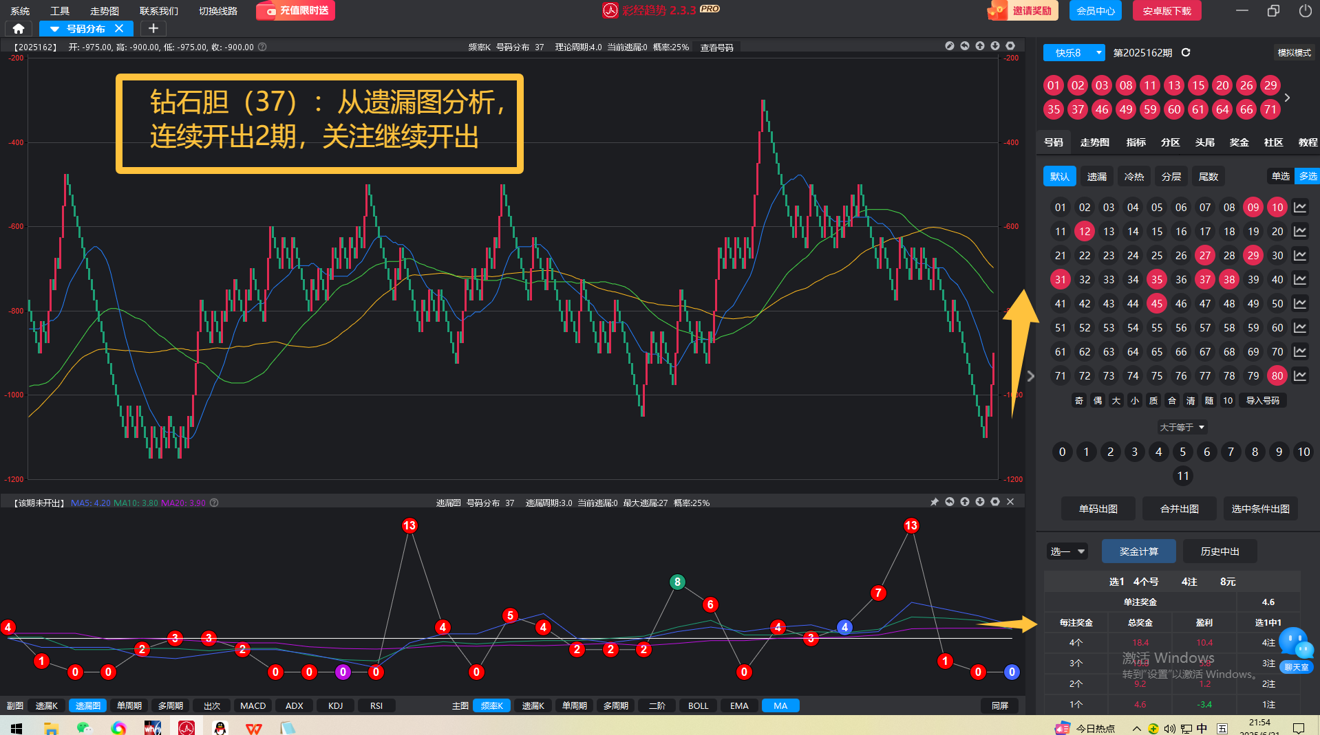Open the 工具 menu
The width and height of the screenshot is (1320, 735).
point(60,10)
